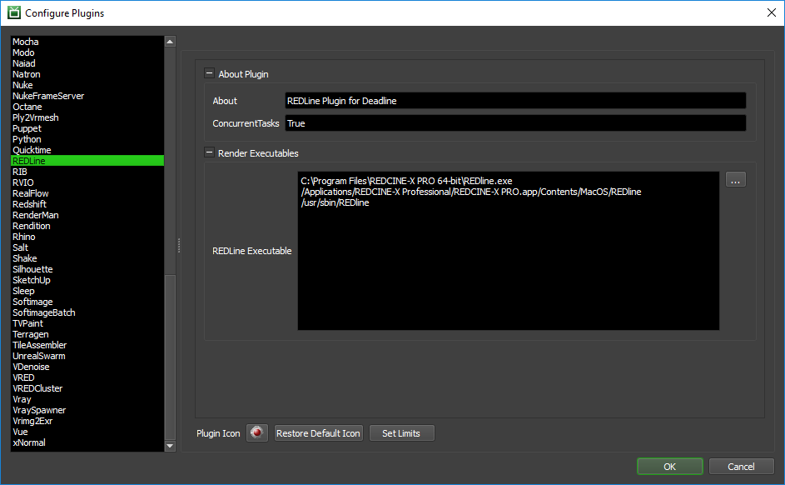Select the Nuke plugin entry
Screen dimensions: 785x485
point(87,85)
